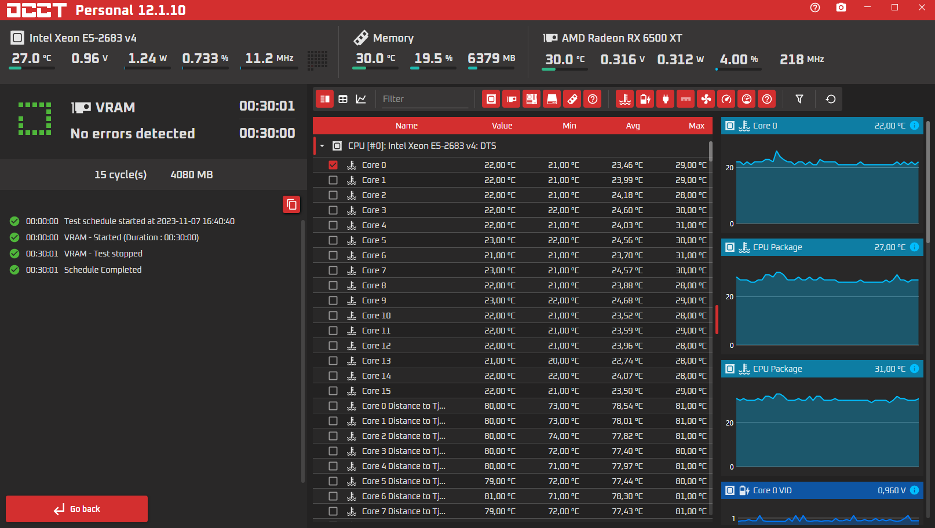The image size is (935, 528).
Task: Open info icon on the CPU Package 27,00 °C graph
Action: (914, 247)
